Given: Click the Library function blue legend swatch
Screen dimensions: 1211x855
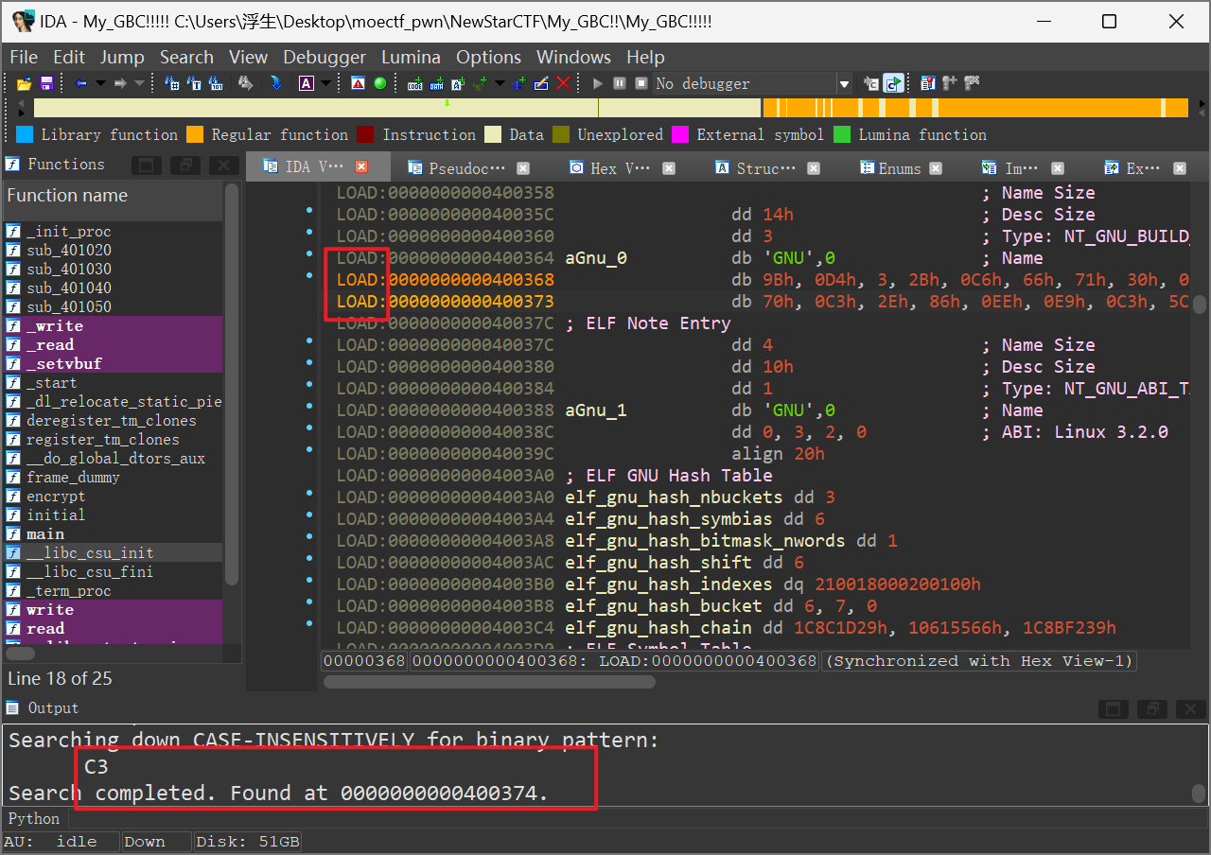Looking at the screenshot, I should (x=25, y=134).
